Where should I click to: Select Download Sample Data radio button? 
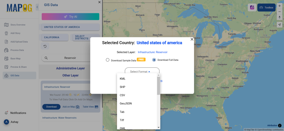(108, 60)
